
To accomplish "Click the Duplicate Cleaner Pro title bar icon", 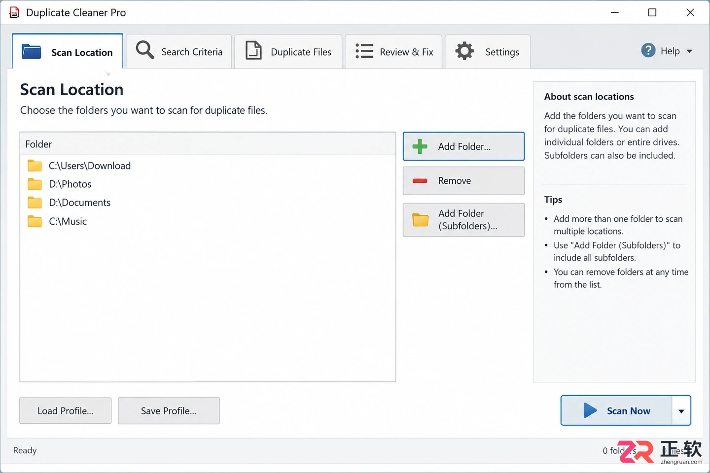I will click(x=14, y=12).
